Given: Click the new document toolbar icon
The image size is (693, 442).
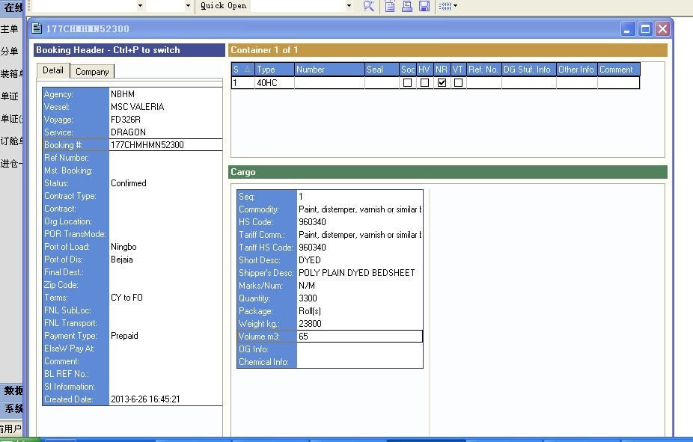Looking at the screenshot, I should pos(390,6).
